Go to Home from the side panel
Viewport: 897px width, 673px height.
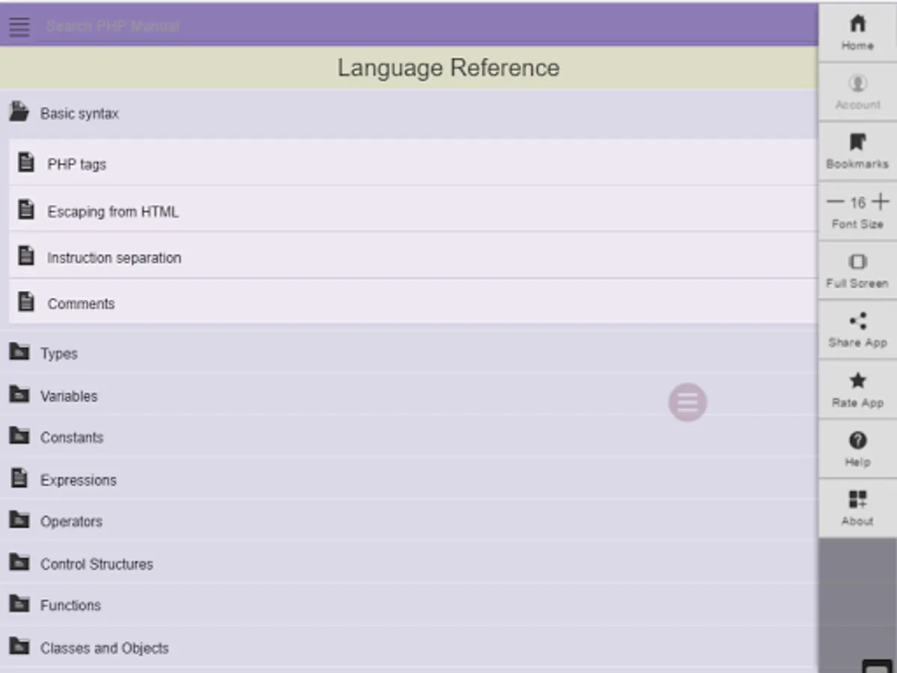tap(857, 33)
